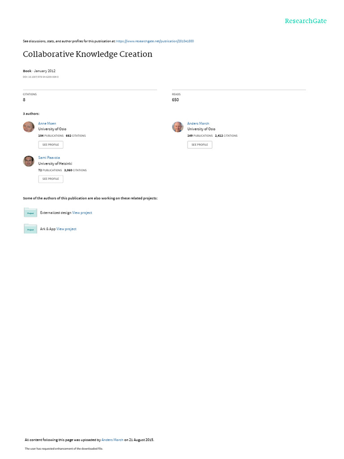Open the researchgate.net publication URL link
The image size is (344, 459).
tap(155, 41)
